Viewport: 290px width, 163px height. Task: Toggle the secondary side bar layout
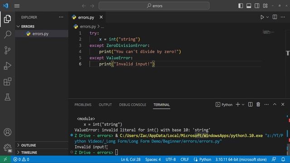tap(257, 6)
